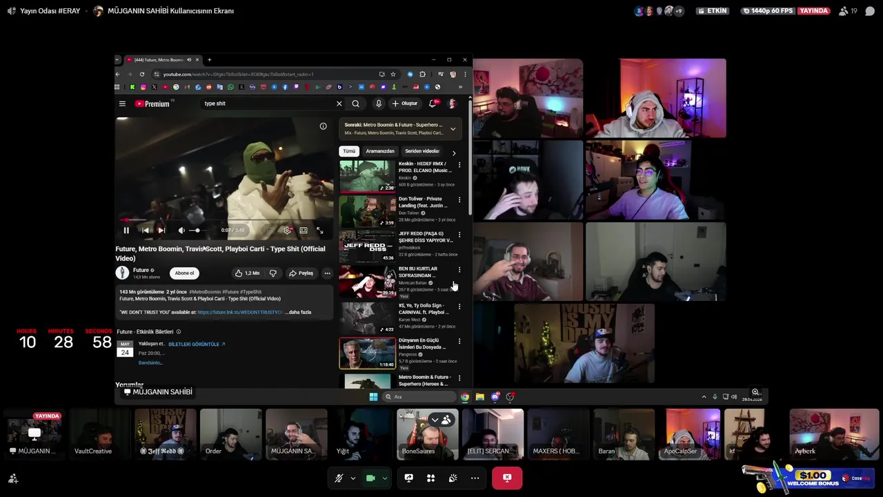Viewport: 883px width, 497px height.
Task: Share your screen from the call bar
Action: 408,478
